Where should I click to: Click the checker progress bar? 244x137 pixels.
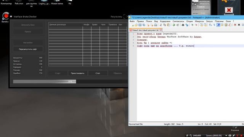(x=70, y=81)
